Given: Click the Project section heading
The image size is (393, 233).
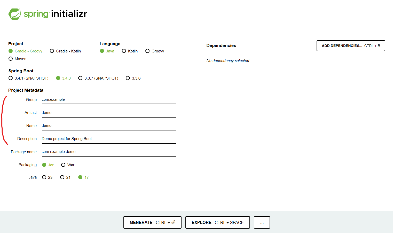Looking at the screenshot, I should [x=16, y=44].
